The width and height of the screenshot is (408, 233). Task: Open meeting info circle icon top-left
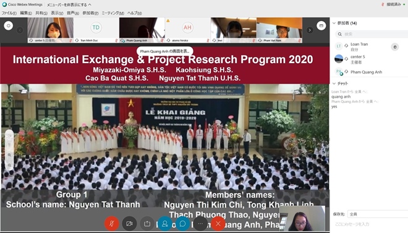tap(8, 25)
